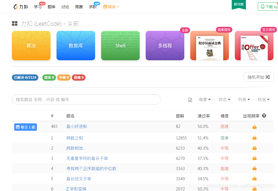Open problem 寻找两个正序数组的中位数
This screenshot has height=191, width=278.
point(91,169)
